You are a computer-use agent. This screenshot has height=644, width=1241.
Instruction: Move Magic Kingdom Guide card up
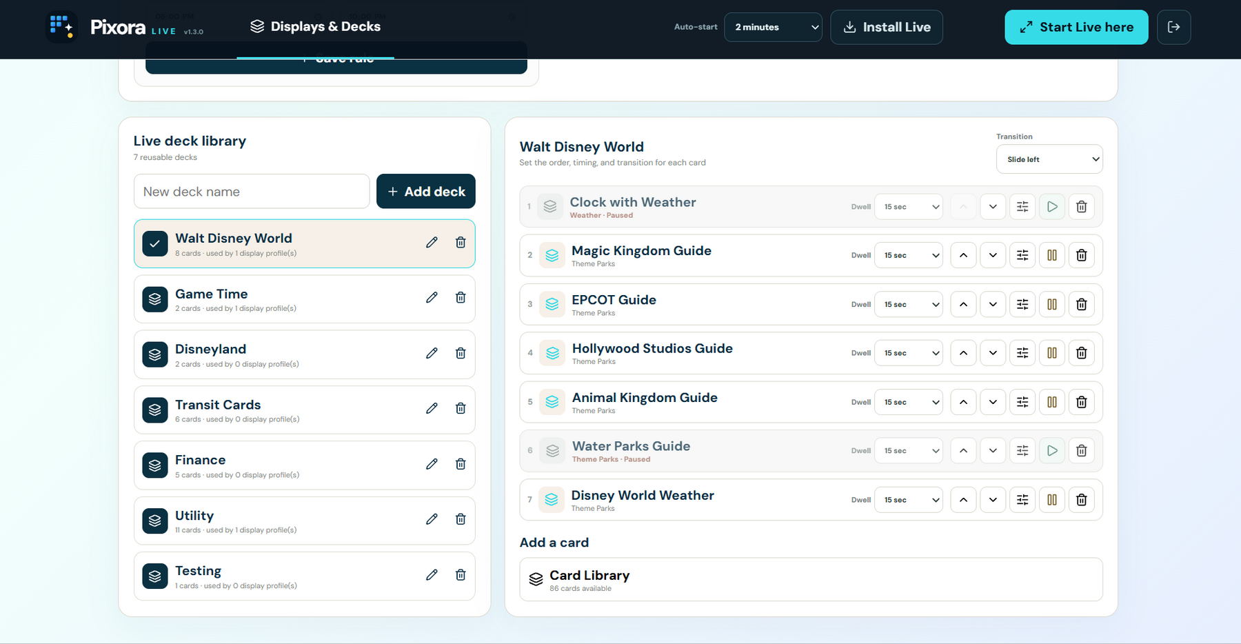coord(963,255)
